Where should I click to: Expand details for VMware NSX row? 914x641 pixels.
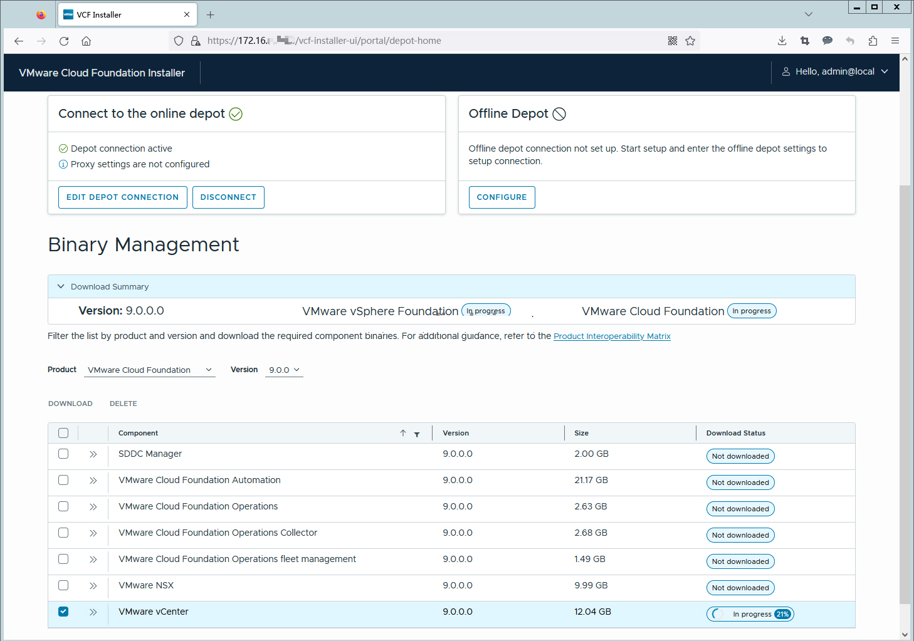93,586
